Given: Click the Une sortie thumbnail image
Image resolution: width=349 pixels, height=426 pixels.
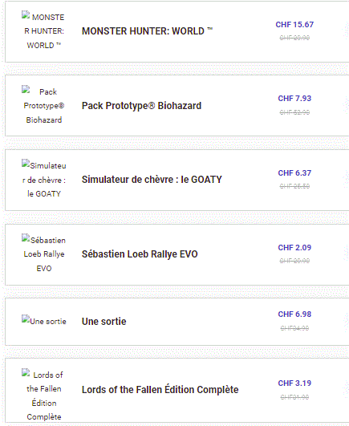Looking at the screenshot, I should tap(44, 321).
